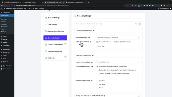
Task: Open Confirmation Page dropdown
Action: point(118,37)
